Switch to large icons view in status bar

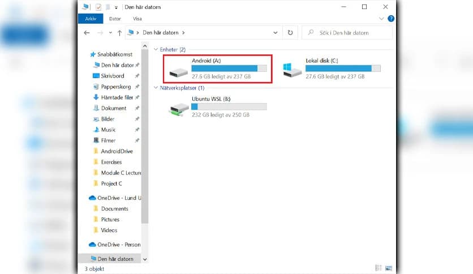coord(388,267)
